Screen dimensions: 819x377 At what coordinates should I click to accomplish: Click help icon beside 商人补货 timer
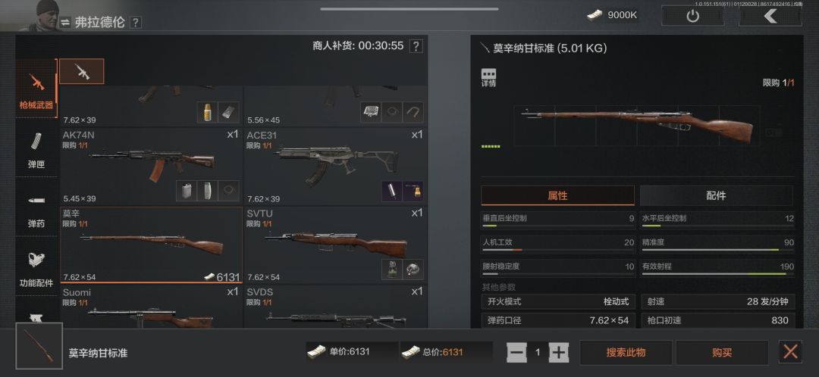(x=416, y=46)
